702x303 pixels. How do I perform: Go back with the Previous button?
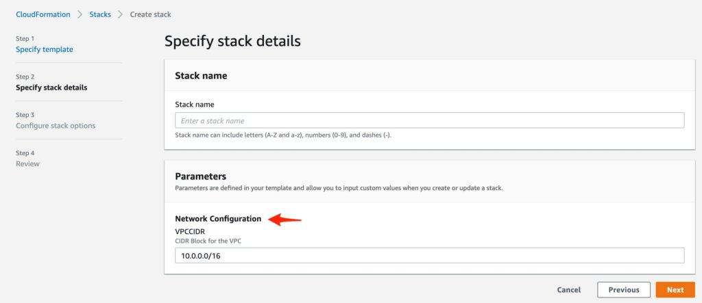tap(624, 289)
